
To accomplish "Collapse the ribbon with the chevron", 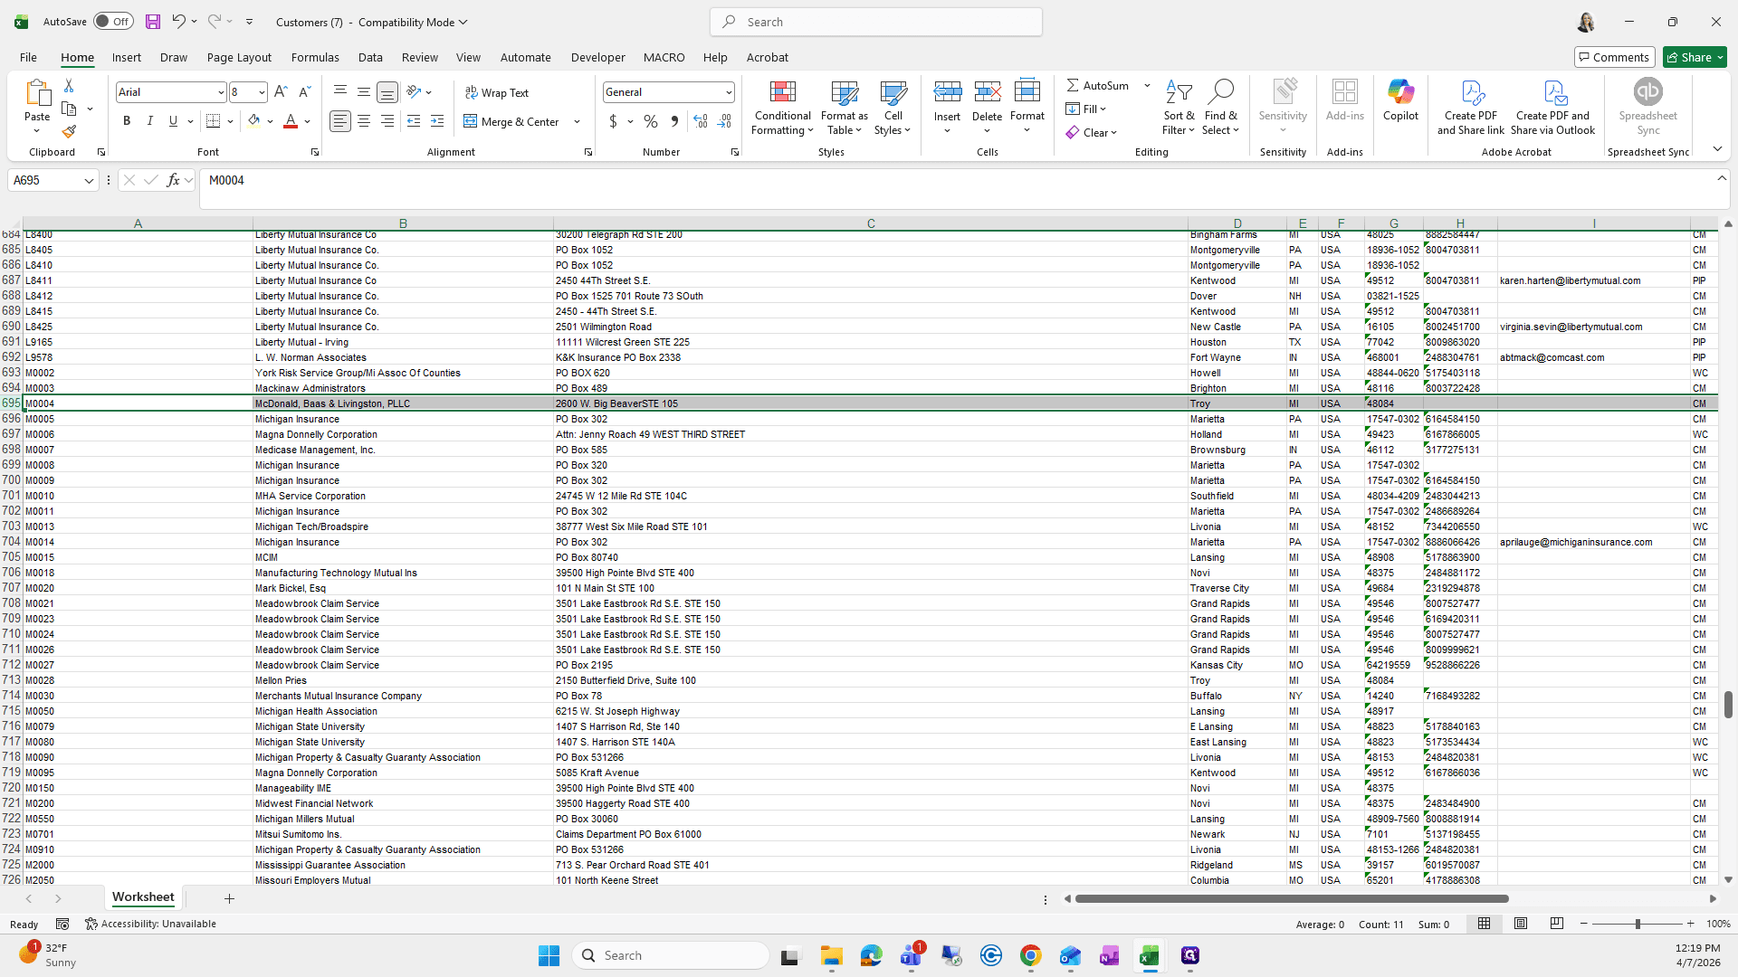I will pos(1717,149).
